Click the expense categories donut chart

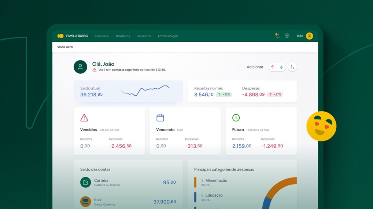point(280,193)
